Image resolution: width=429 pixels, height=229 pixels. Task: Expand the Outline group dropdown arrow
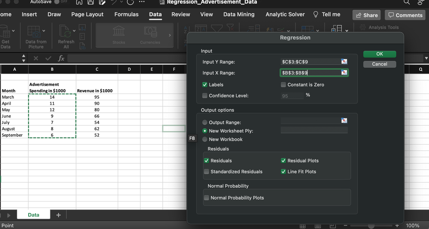point(347,31)
